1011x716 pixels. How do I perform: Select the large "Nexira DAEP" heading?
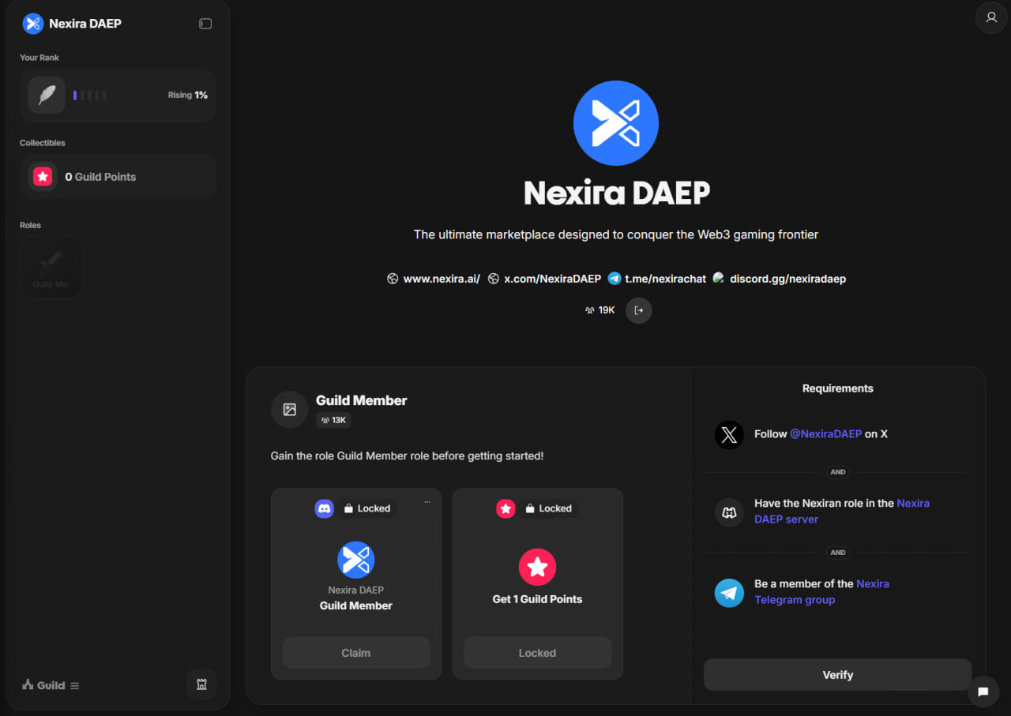pos(617,193)
